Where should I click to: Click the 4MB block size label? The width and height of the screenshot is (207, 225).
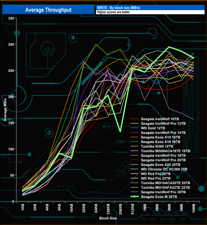point(169,207)
